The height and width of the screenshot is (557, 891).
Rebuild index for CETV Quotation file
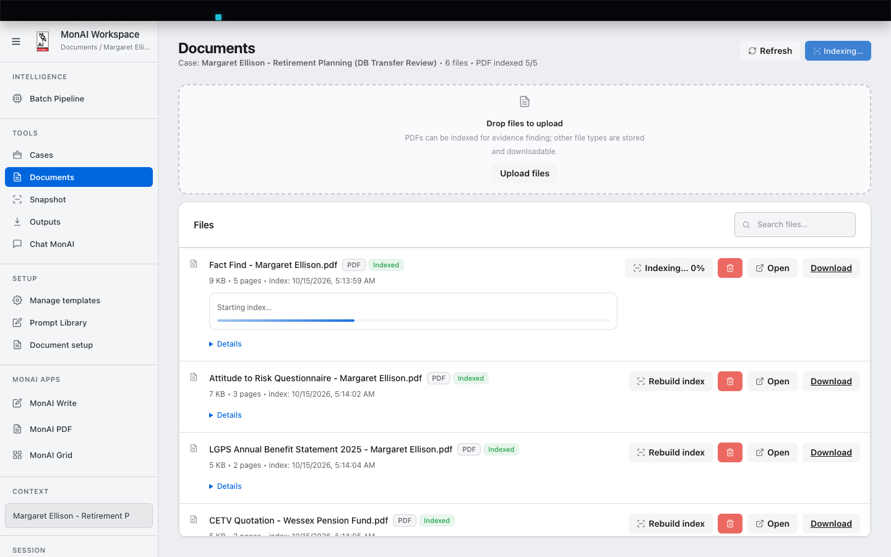click(671, 524)
